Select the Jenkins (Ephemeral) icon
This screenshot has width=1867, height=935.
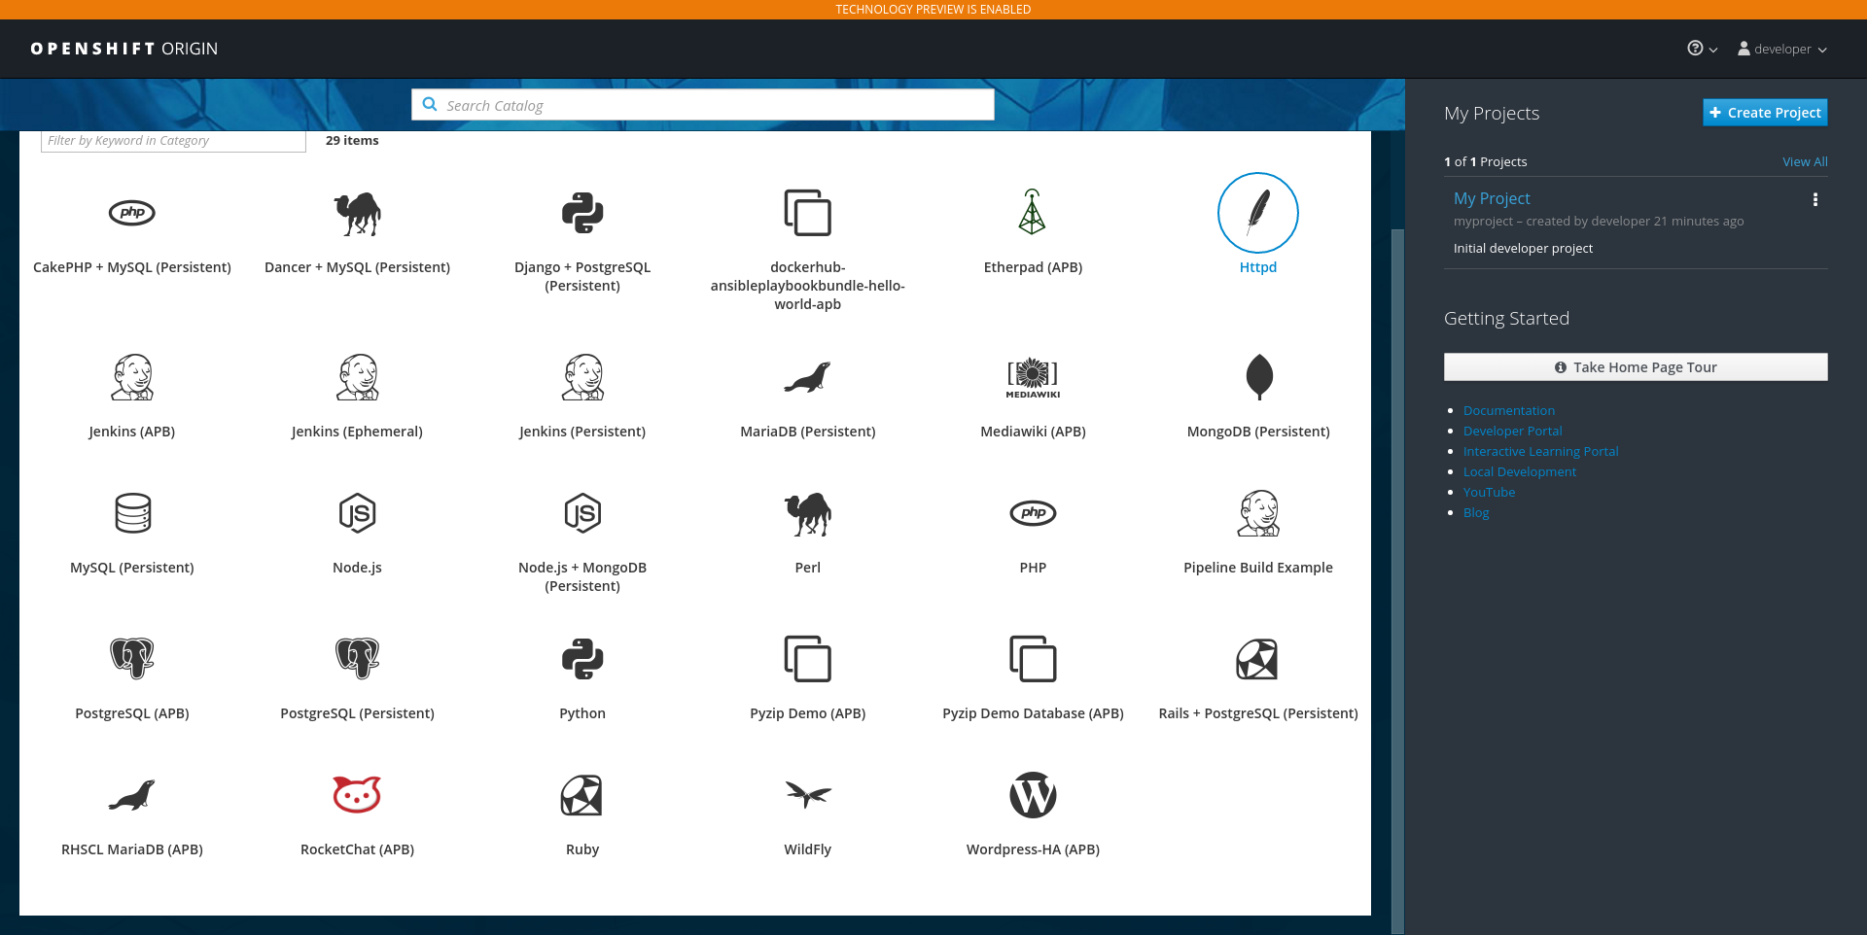tap(357, 377)
